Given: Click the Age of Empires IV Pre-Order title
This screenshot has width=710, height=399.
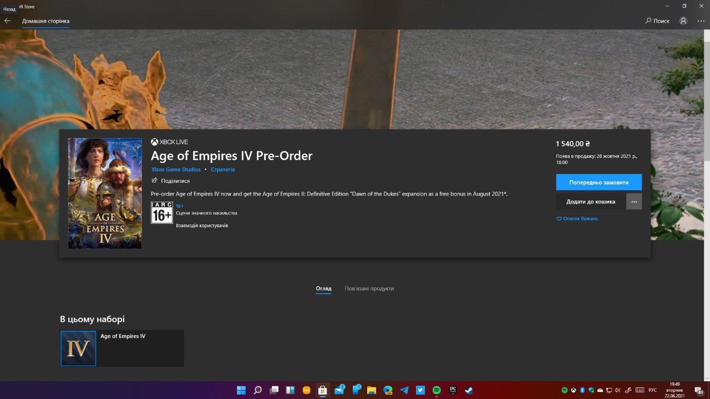Looking at the screenshot, I should pos(231,156).
